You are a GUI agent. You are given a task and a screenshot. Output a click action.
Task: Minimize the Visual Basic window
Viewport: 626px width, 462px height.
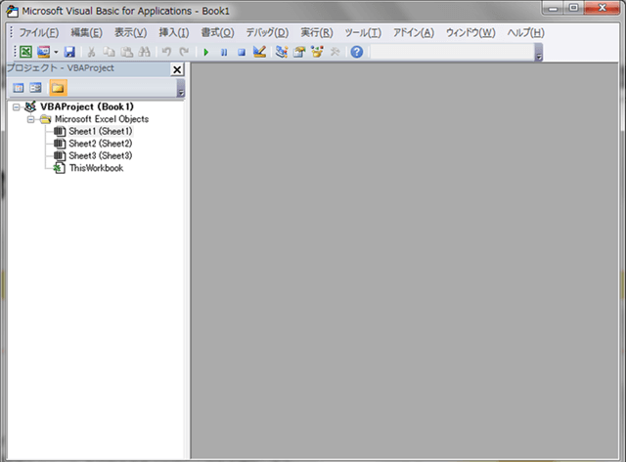point(554,8)
